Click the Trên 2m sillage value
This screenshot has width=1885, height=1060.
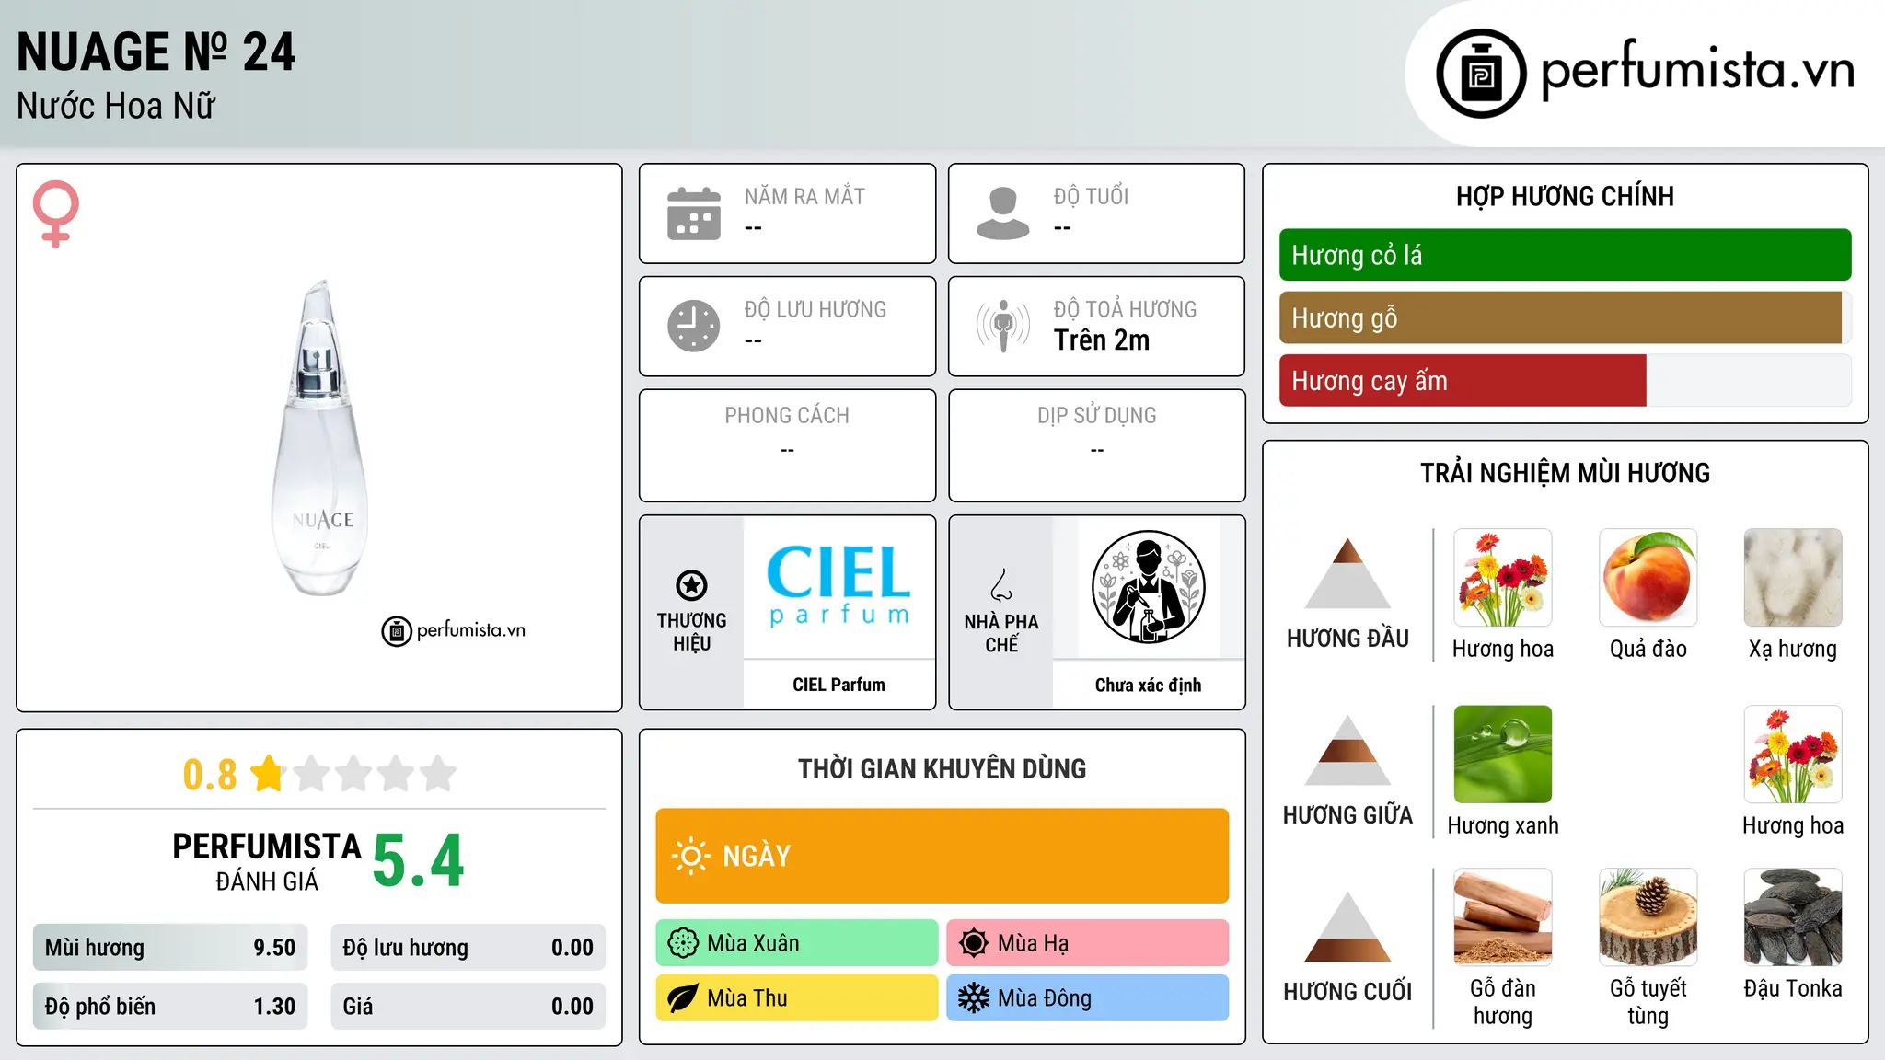coord(1102,340)
